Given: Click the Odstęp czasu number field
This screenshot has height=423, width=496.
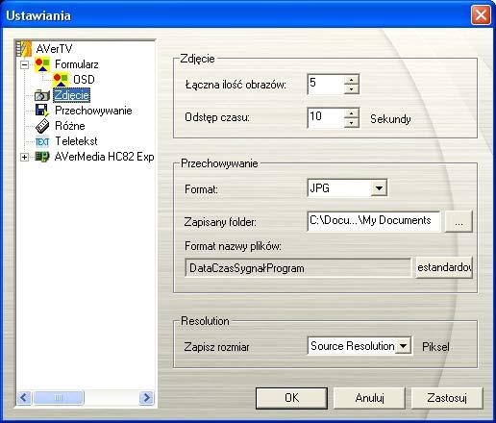Looking at the screenshot, I should pos(326,118).
